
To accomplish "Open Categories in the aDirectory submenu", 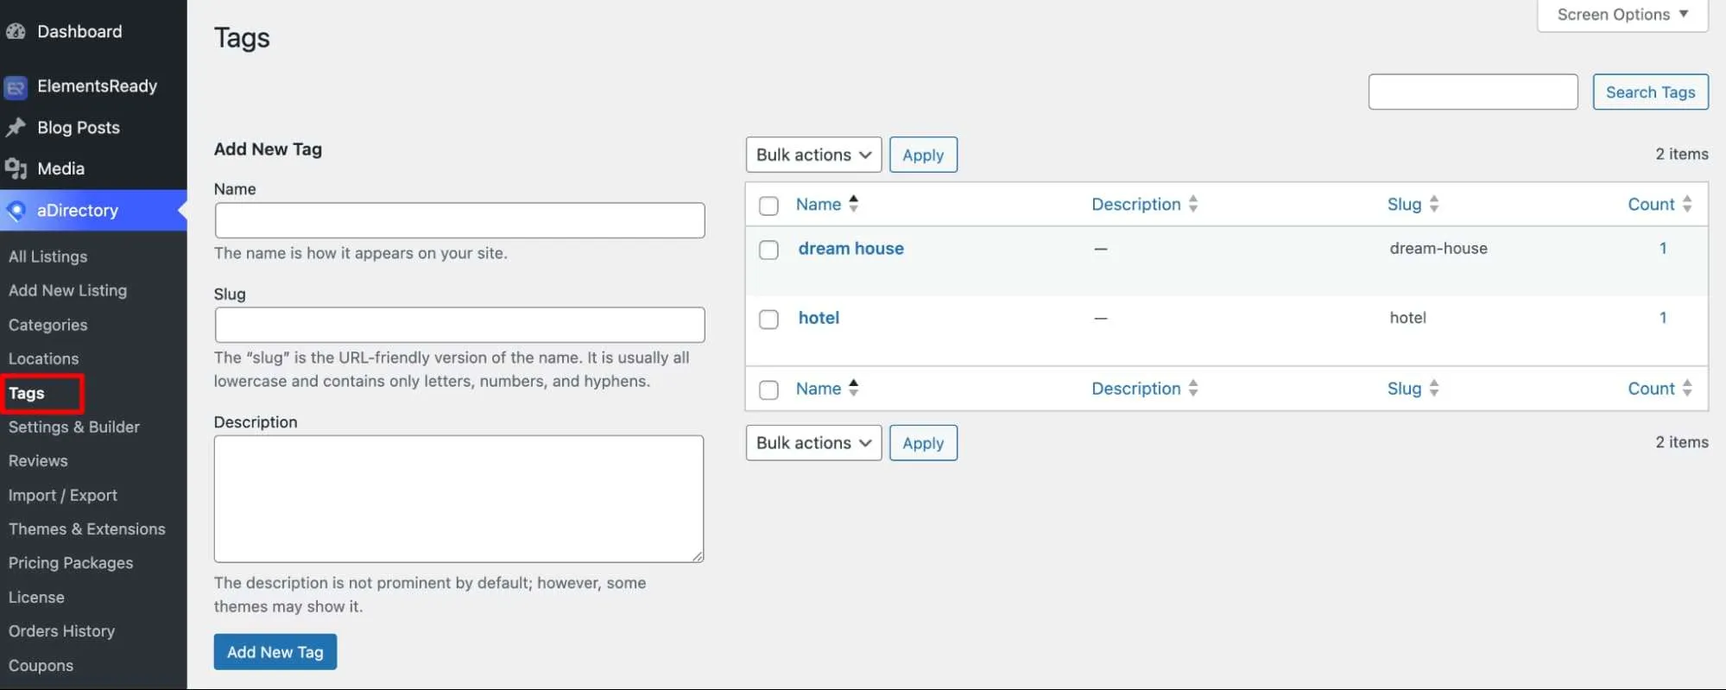I will pos(48,325).
